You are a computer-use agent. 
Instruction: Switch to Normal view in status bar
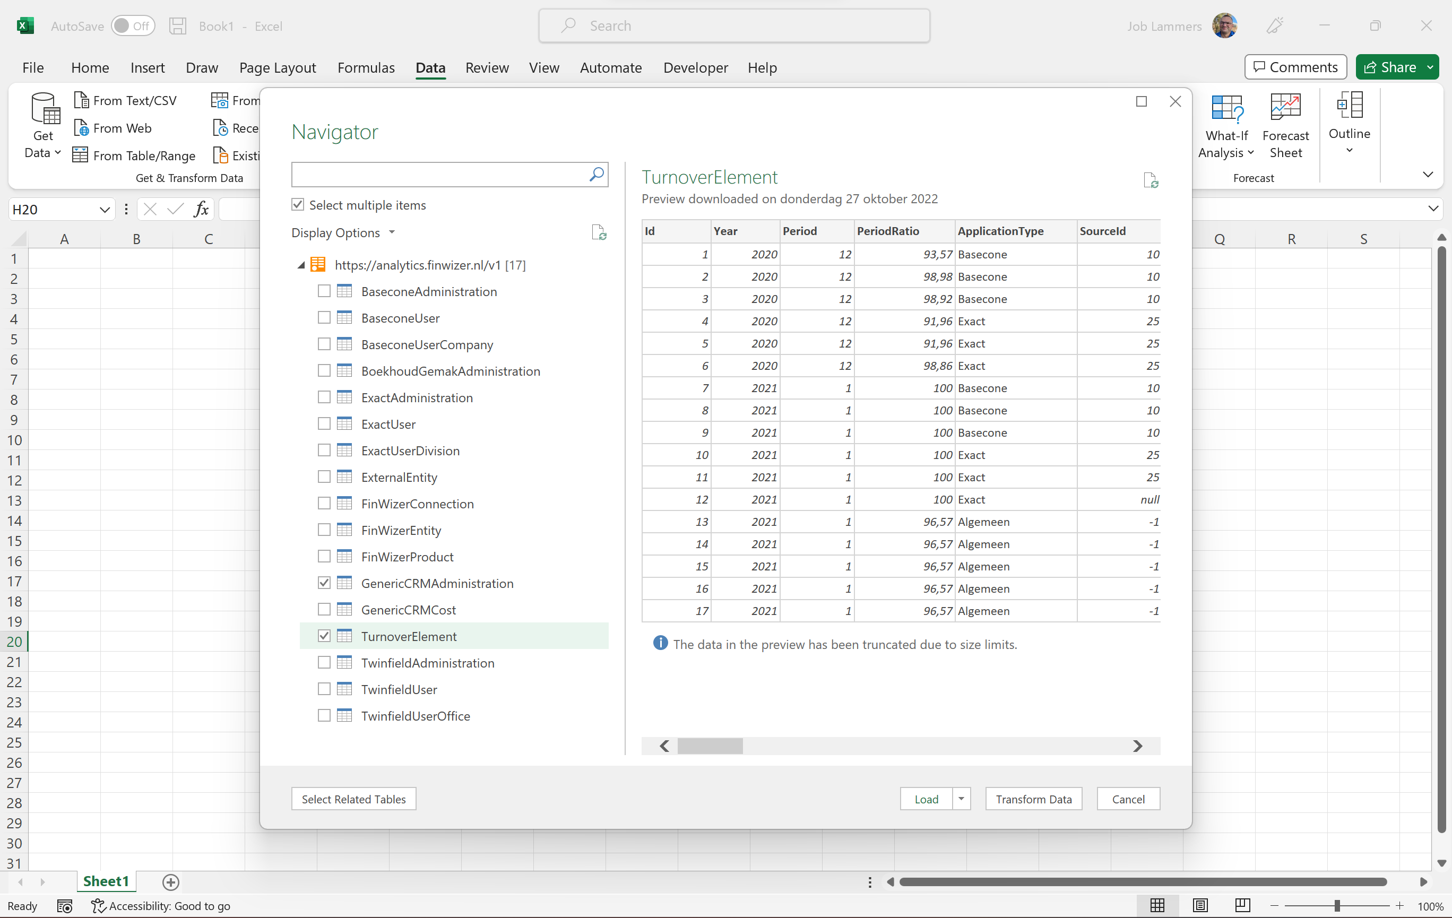tap(1157, 905)
